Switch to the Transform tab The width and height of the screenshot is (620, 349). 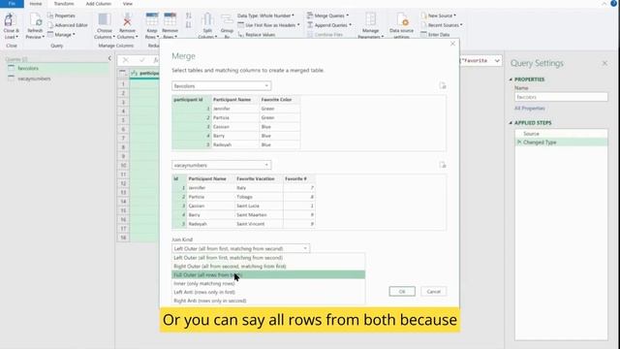click(64, 4)
